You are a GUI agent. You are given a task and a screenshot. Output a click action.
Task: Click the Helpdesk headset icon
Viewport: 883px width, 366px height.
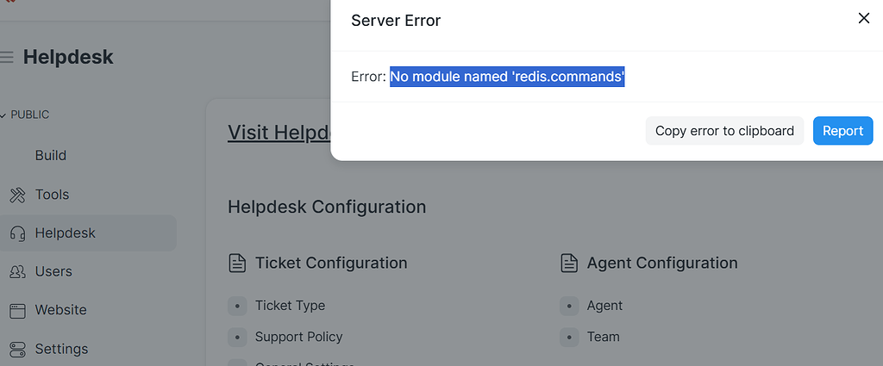pyautogui.click(x=18, y=233)
